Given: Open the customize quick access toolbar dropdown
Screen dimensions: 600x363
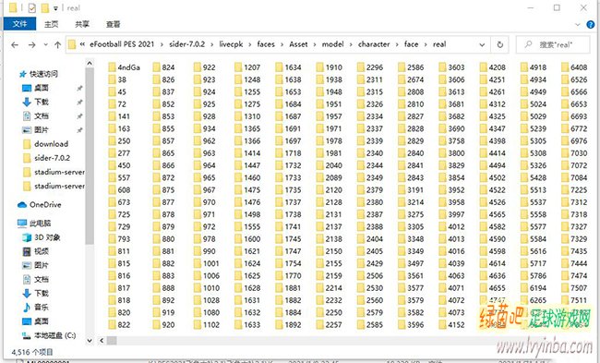Looking at the screenshot, I should tap(55, 8).
